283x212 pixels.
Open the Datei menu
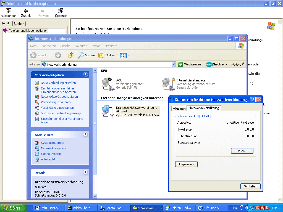pos(33,46)
